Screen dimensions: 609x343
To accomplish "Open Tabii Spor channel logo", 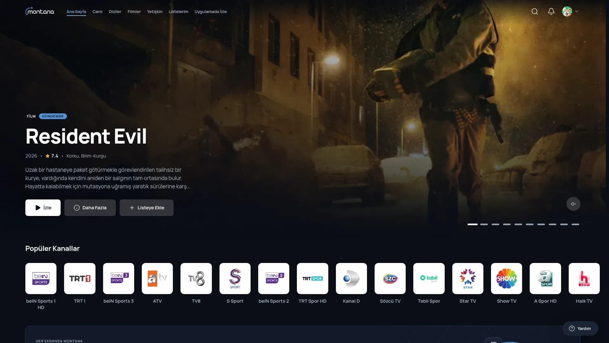I will [x=429, y=279].
